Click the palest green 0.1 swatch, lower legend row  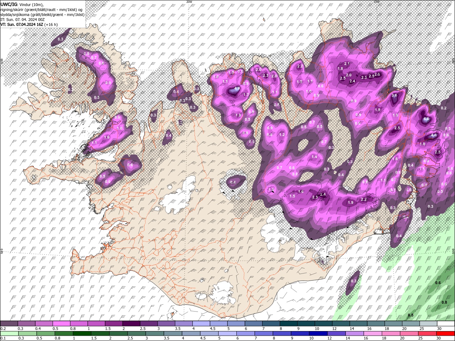pos(9,333)
